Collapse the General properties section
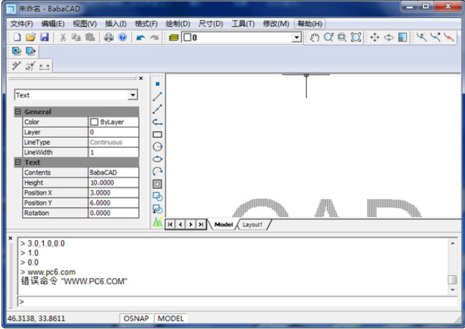This screenshot has width=465, height=329. coord(18,112)
